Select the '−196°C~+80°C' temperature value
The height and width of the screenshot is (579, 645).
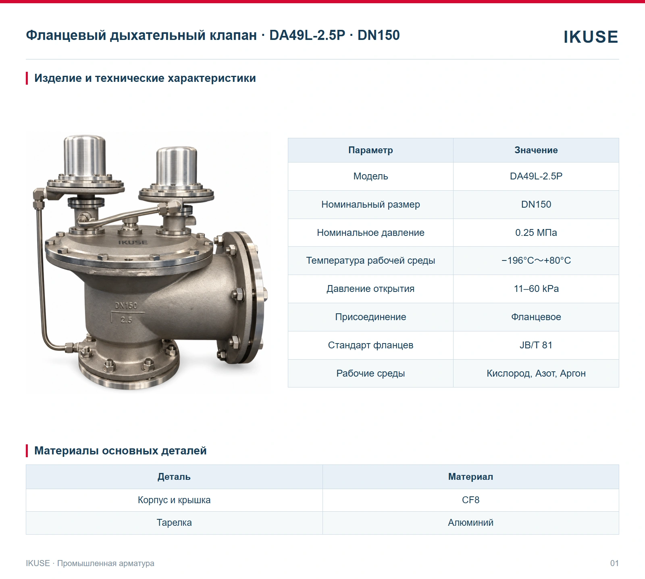pyautogui.click(x=536, y=260)
